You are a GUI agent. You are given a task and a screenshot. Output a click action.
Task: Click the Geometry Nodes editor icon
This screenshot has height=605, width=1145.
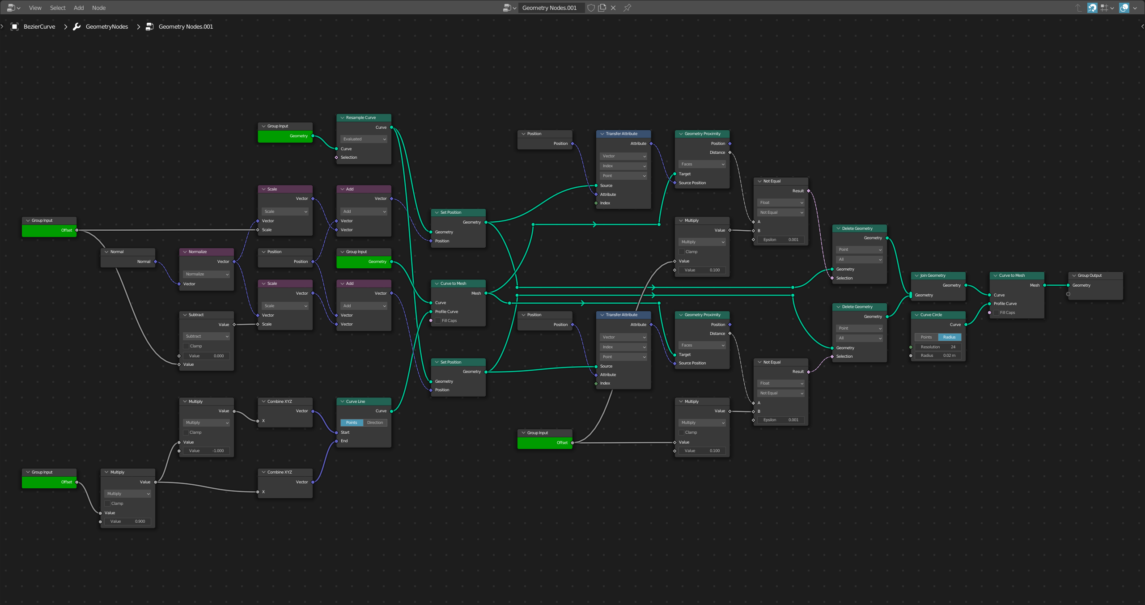(x=11, y=7)
